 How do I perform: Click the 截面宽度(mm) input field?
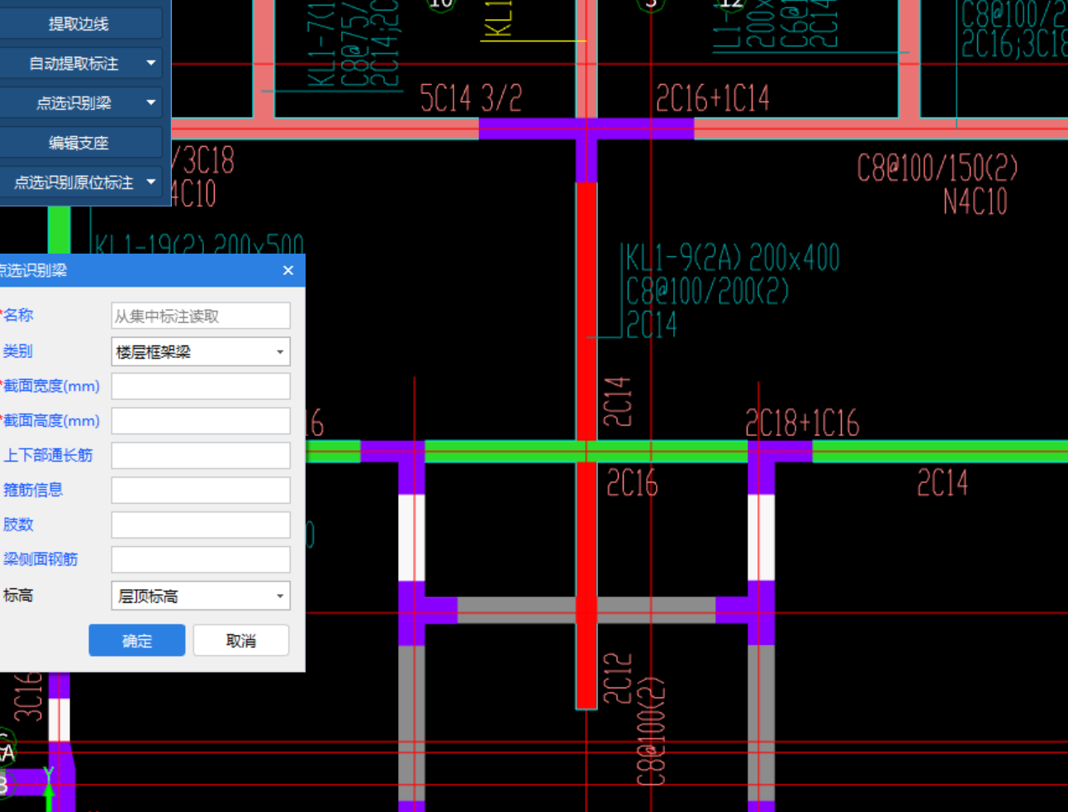pyautogui.click(x=201, y=386)
